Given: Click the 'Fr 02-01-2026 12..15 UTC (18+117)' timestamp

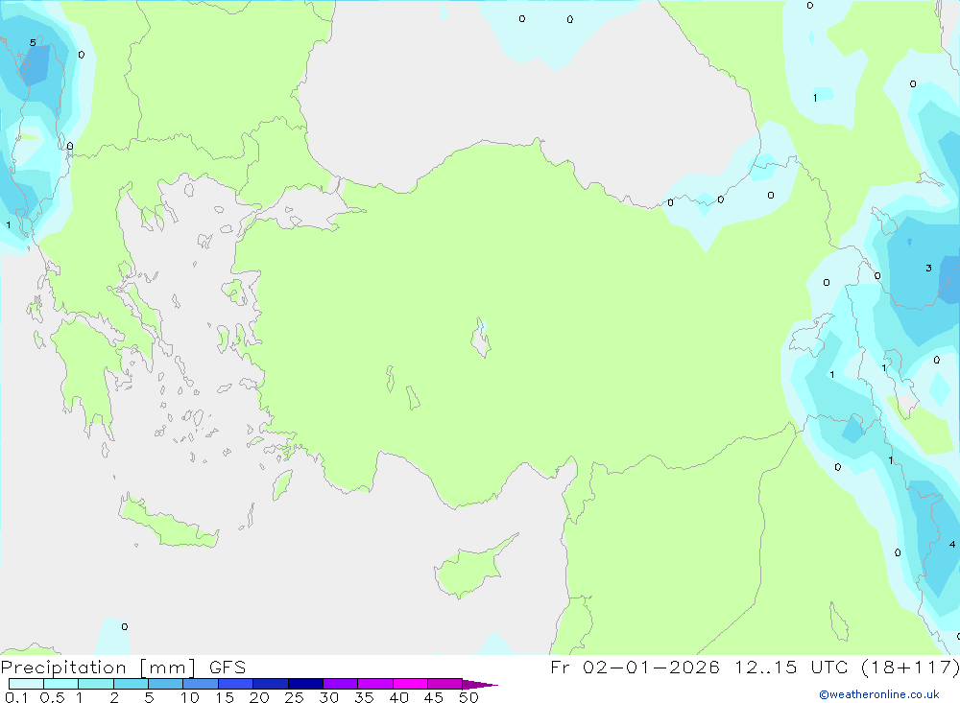Looking at the screenshot, I should (x=755, y=668).
